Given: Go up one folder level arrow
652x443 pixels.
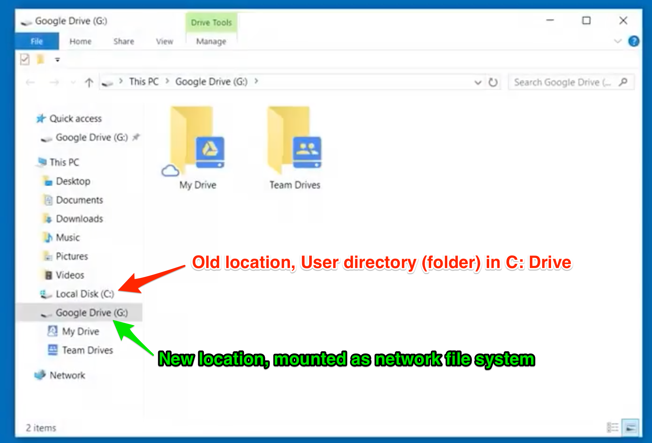Looking at the screenshot, I should point(89,83).
